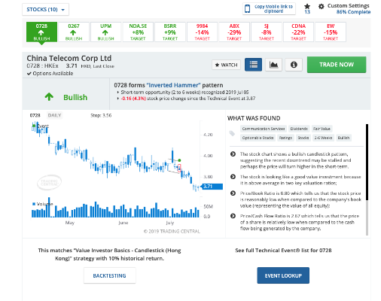Click the red event candle marker on chart
The image size is (381, 301).
[179, 168]
